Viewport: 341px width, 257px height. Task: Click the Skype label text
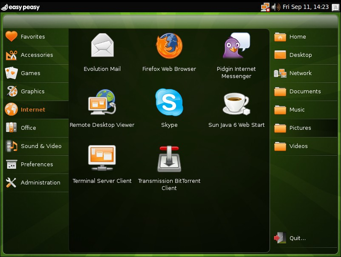[169, 125]
